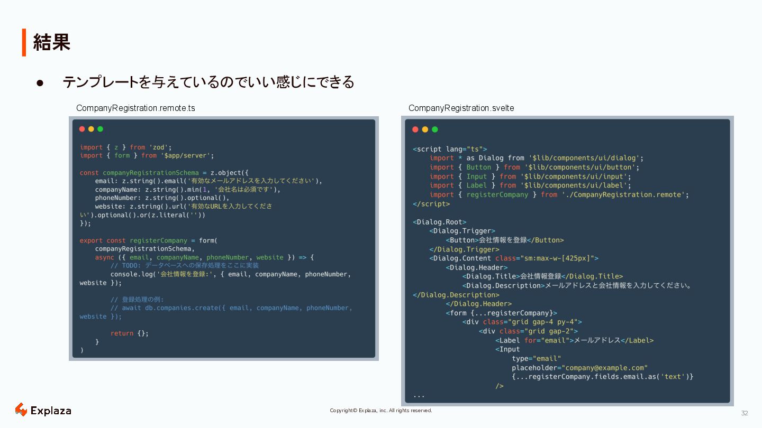The image size is (762, 428).
Task: Click the <div class="grid gap-4 py-4"> line
Action: coord(522,322)
